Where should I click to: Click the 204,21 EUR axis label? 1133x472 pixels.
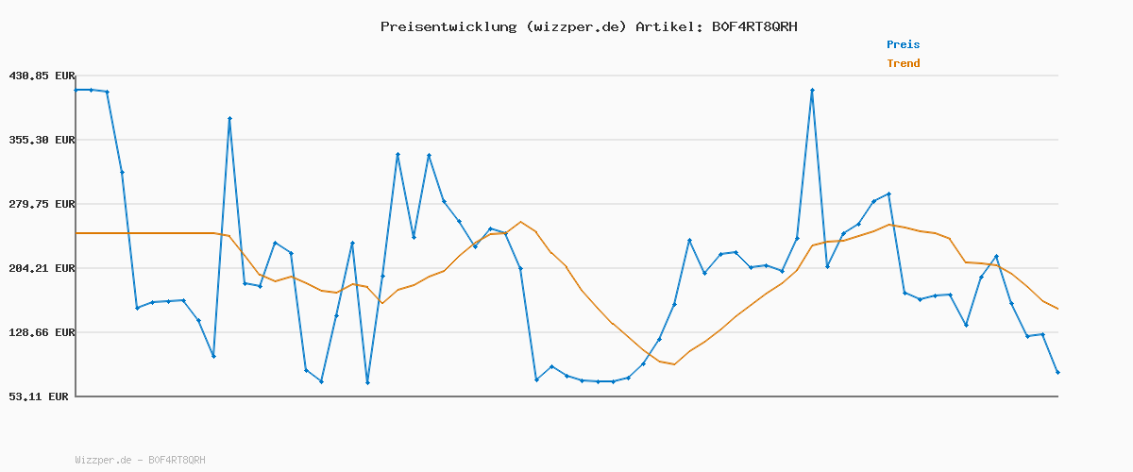point(42,268)
